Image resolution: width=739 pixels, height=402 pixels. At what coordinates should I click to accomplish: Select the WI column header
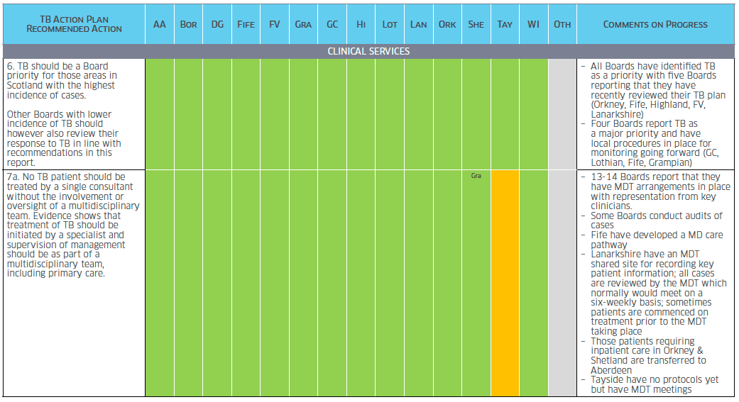(534, 24)
